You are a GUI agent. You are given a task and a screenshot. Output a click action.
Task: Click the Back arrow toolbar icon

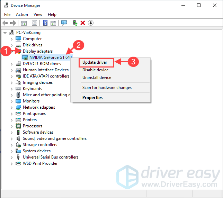[x=5, y=23]
